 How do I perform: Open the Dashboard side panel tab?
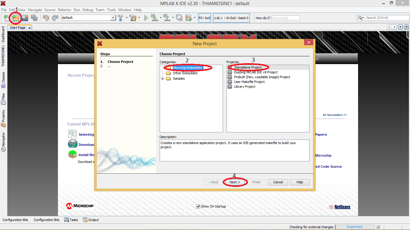point(3,46)
